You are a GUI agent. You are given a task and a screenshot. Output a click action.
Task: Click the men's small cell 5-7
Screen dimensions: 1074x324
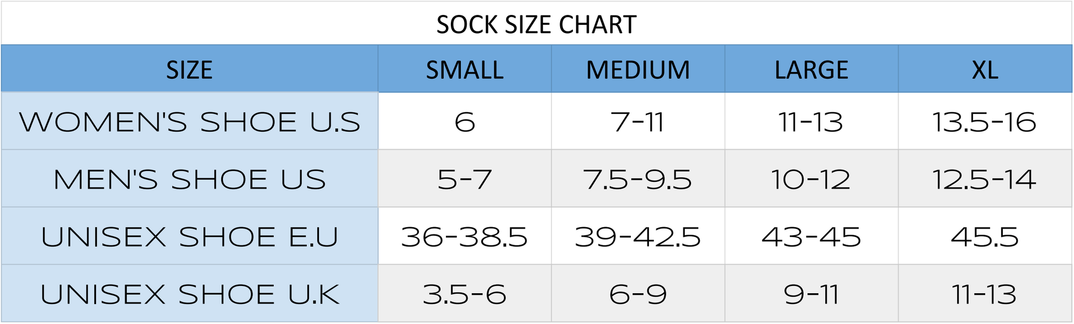pos(465,180)
